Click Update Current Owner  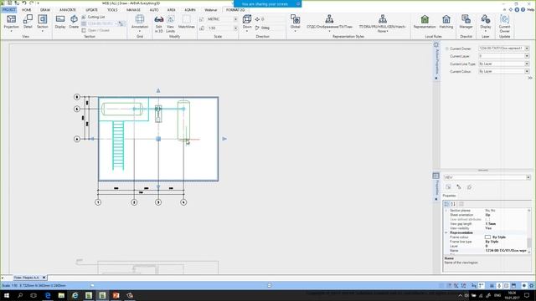[x=504, y=23]
